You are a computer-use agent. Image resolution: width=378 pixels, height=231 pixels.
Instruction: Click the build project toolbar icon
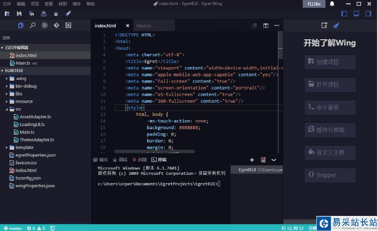pos(44,14)
